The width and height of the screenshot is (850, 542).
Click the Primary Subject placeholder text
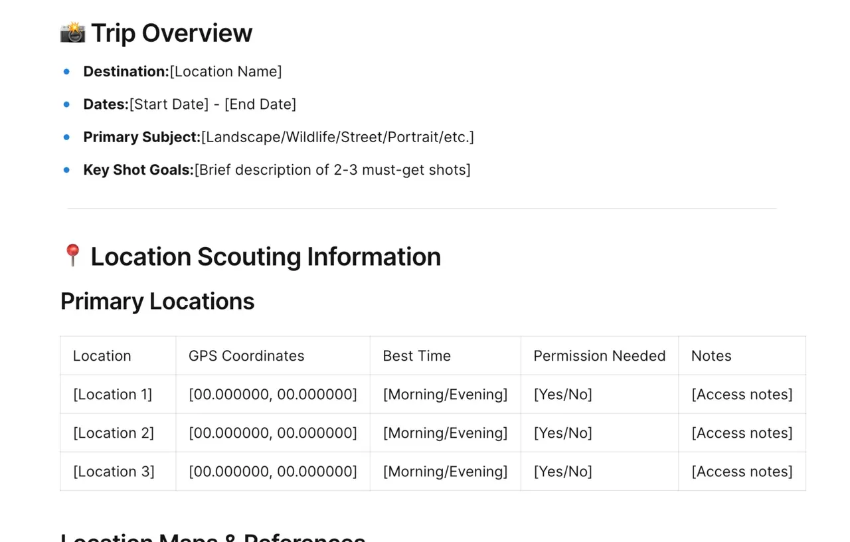point(337,137)
